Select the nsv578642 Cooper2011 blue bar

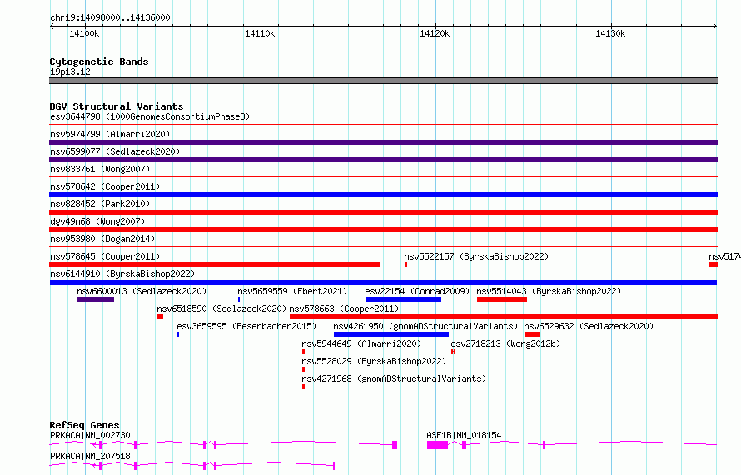pyautogui.click(x=383, y=195)
